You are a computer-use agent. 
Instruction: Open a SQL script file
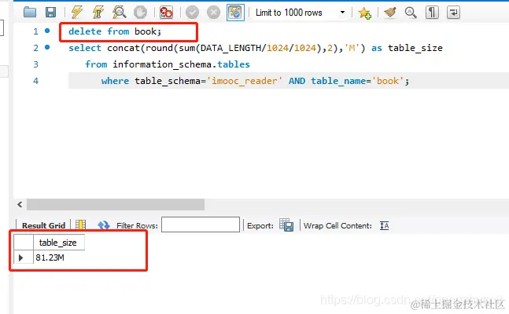30,13
